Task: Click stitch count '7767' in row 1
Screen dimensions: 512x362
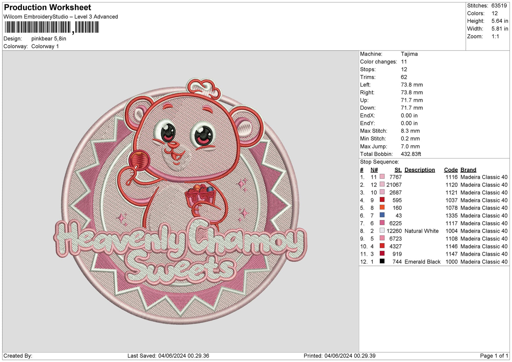Action: 395,177
